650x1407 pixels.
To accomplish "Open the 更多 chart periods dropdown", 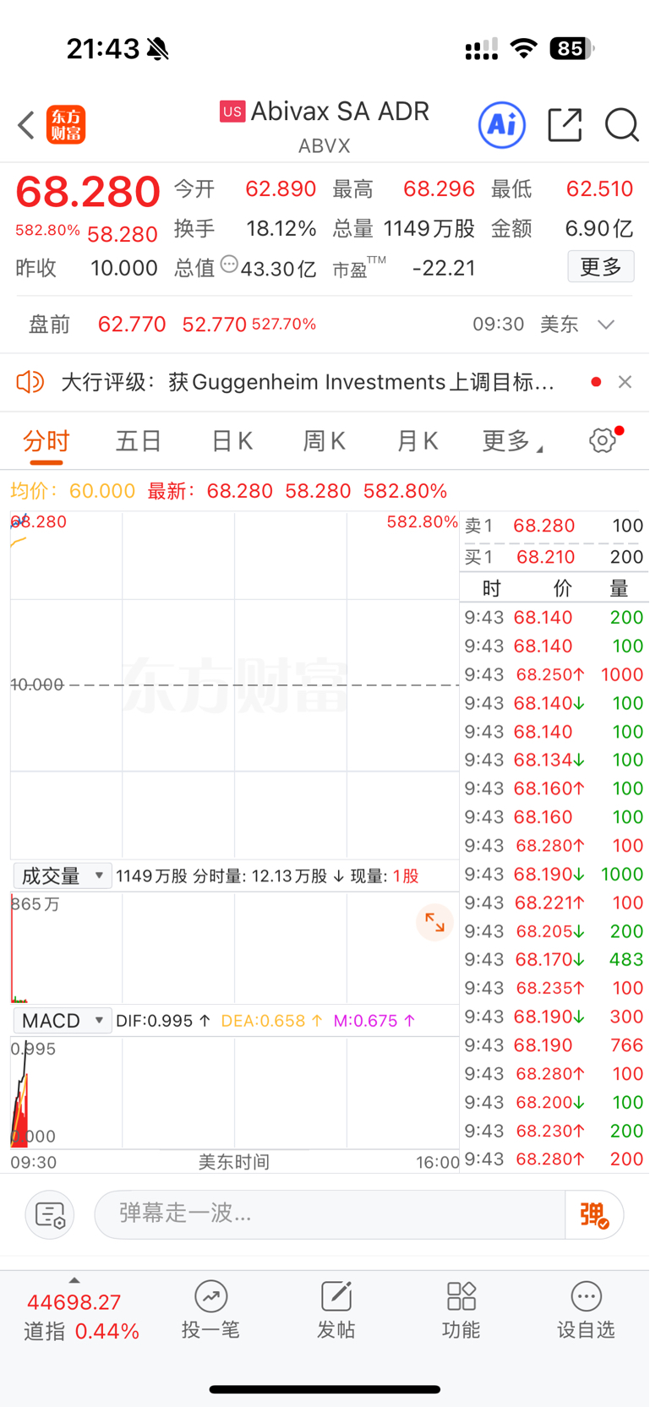I will click(512, 440).
